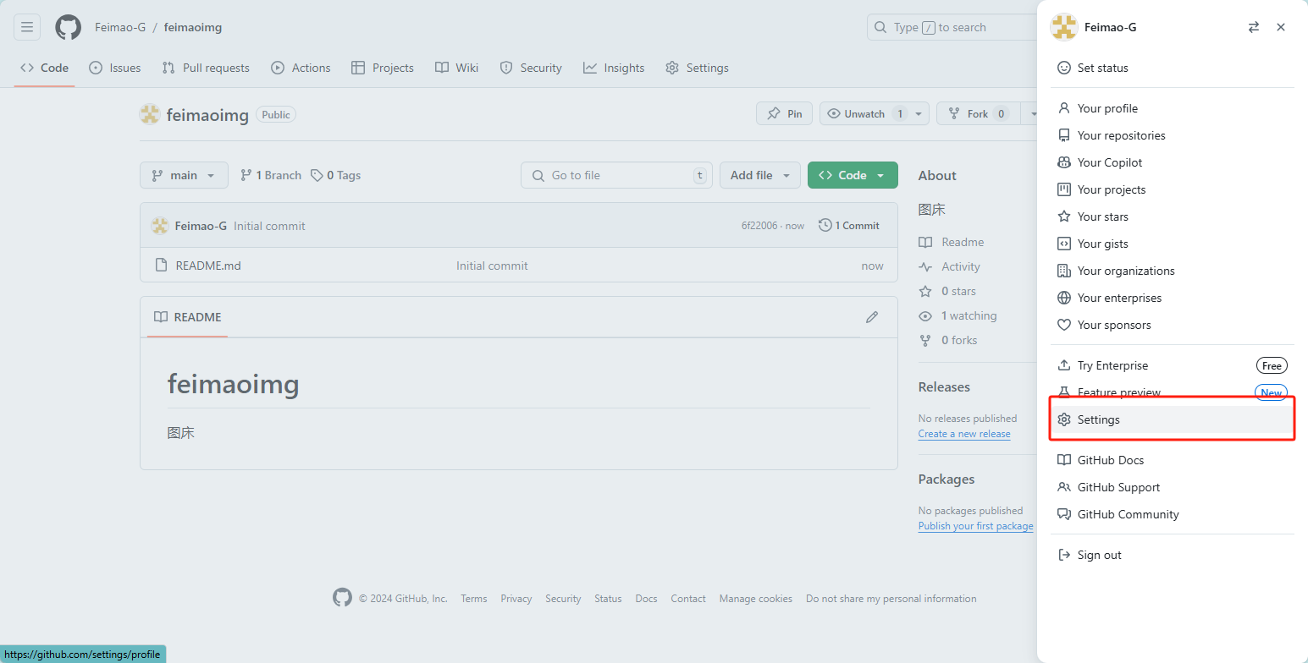Switch to the Actions tab
Image resolution: width=1308 pixels, height=663 pixels.
(x=301, y=68)
